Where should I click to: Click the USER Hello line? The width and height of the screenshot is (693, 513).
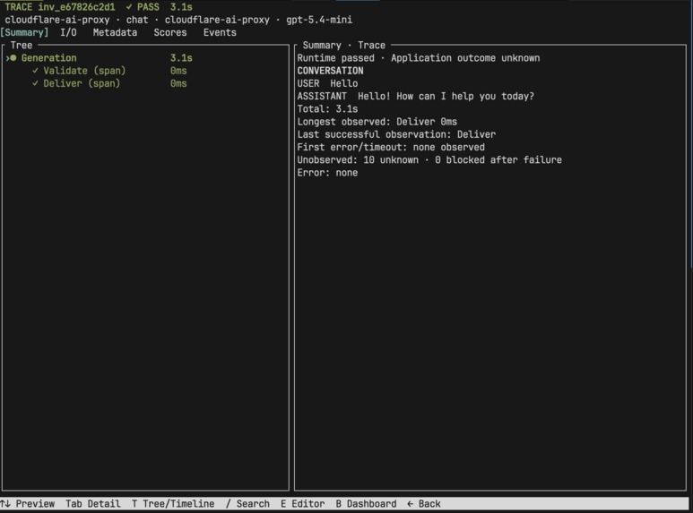coord(327,83)
